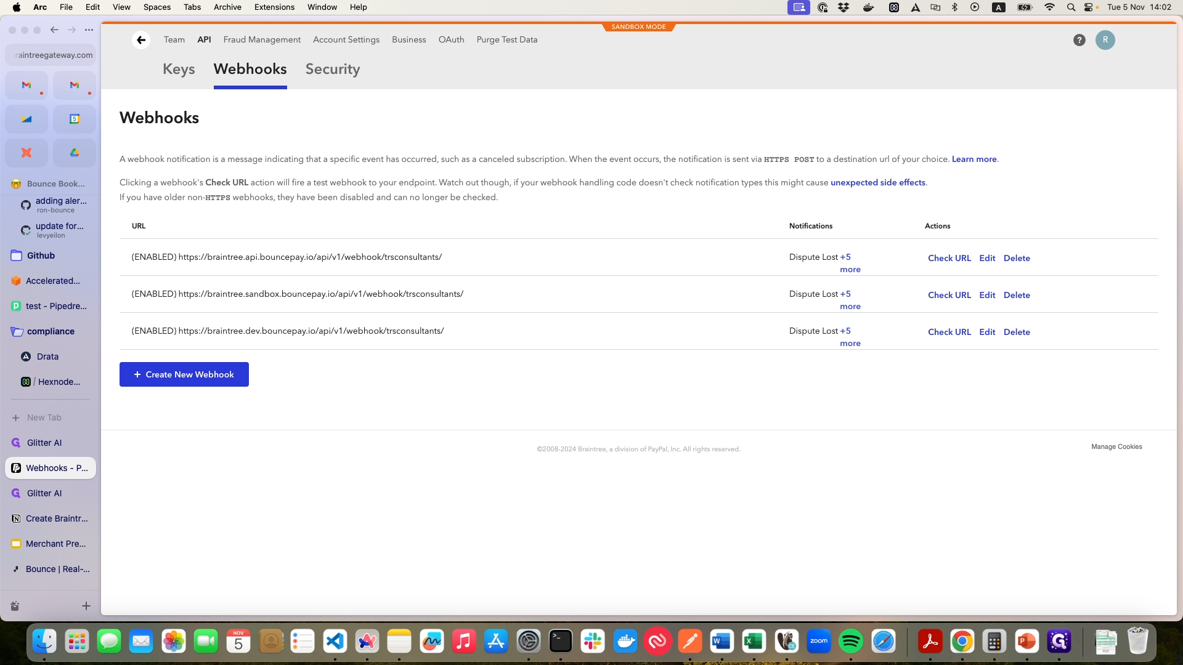
Task: Open Spotlight search in menu bar
Action: (1071, 7)
